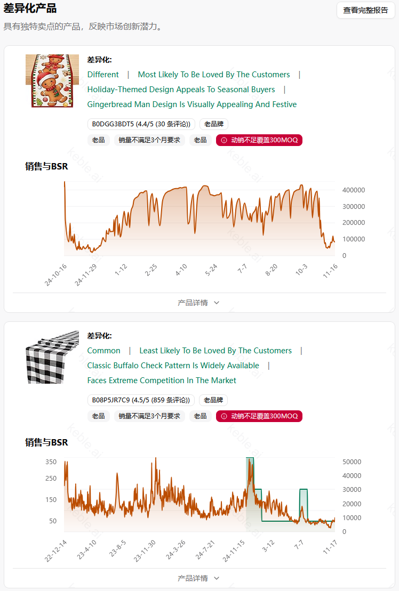Screen dimensions: 399x591
Task: Select "Faces Extreme Competition In The Market"
Action: click(x=162, y=380)
